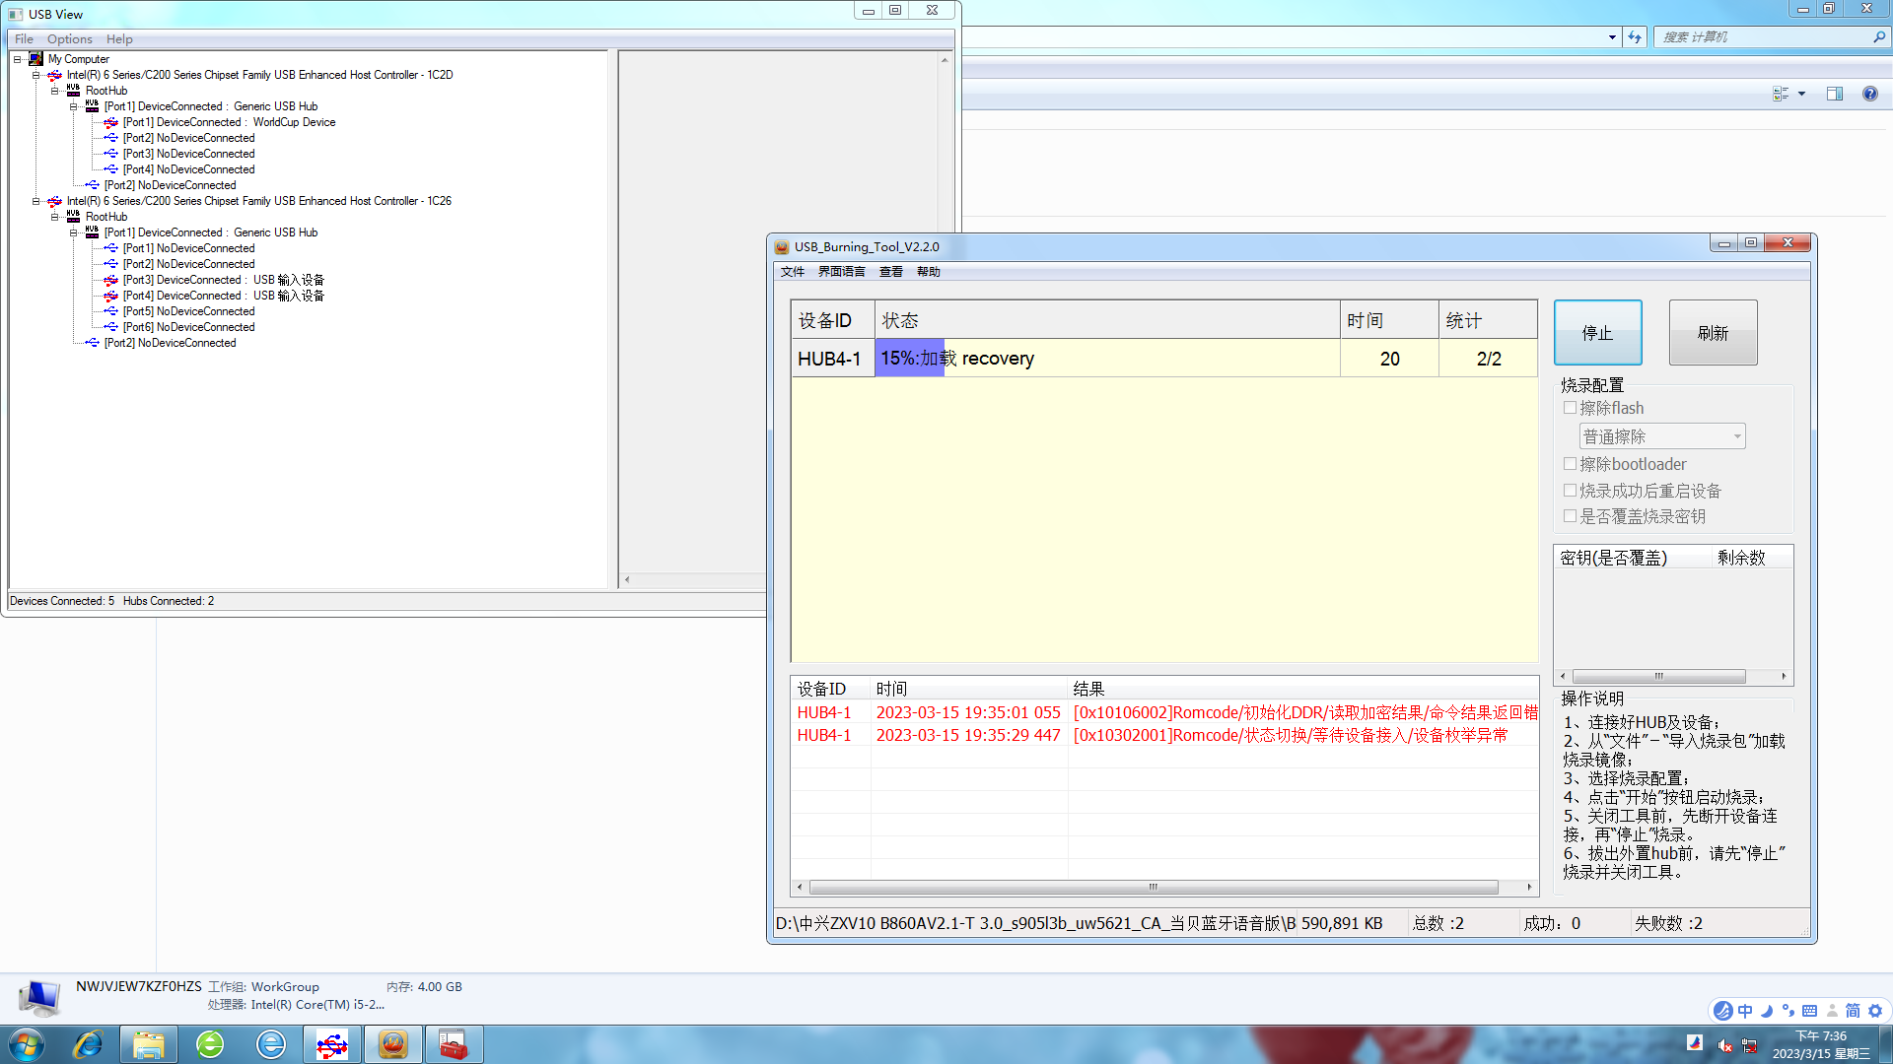Open Explorer change view dropdown arrow

tap(1801, 94)
